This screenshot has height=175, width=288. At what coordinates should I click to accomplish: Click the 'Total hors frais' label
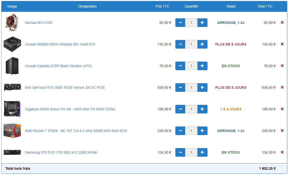click(x=18, y=168)
